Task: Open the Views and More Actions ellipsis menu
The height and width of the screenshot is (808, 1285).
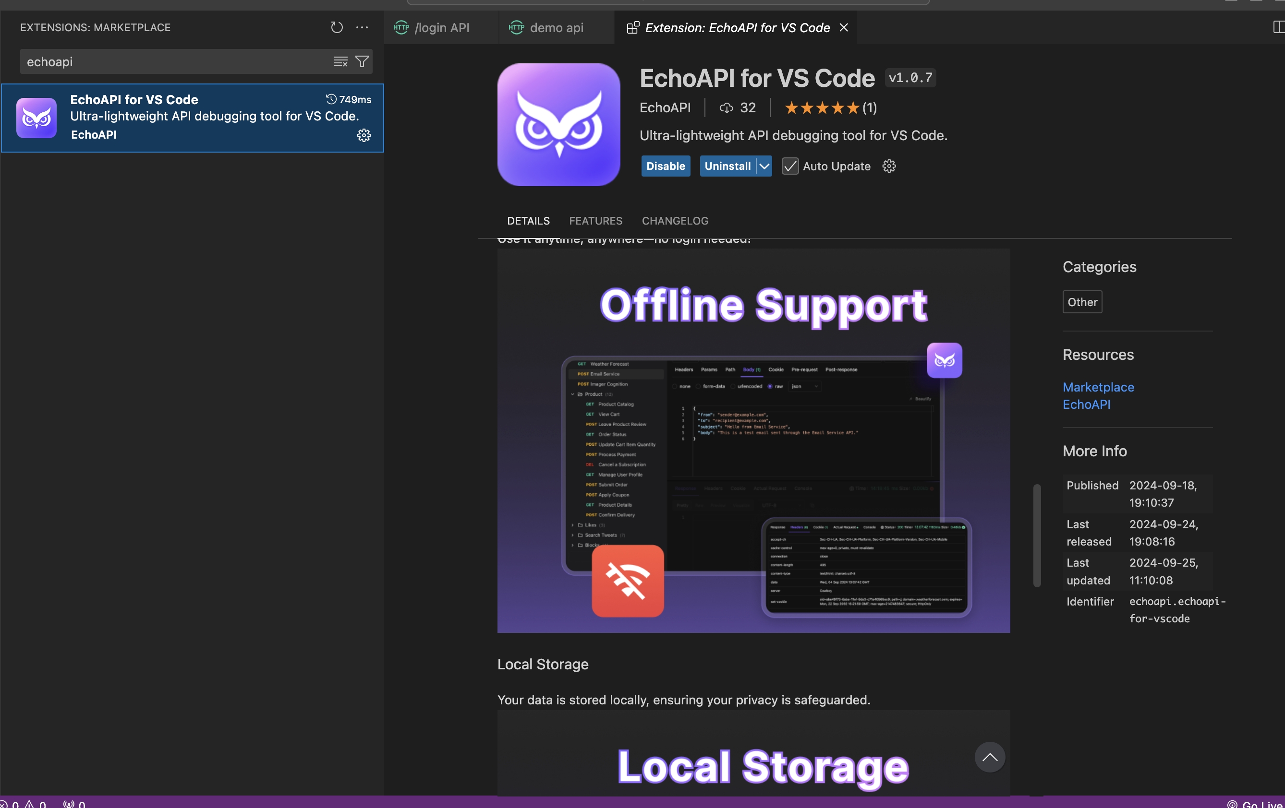Action: click(362, 27)
